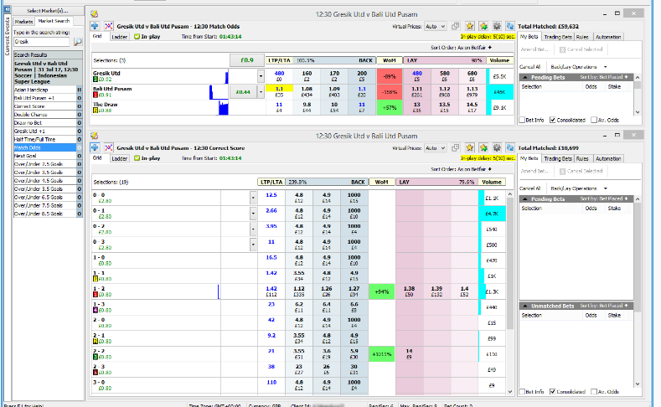Collapse Unmatched Bets section in Correct Score panel

[x=525, y=306]
